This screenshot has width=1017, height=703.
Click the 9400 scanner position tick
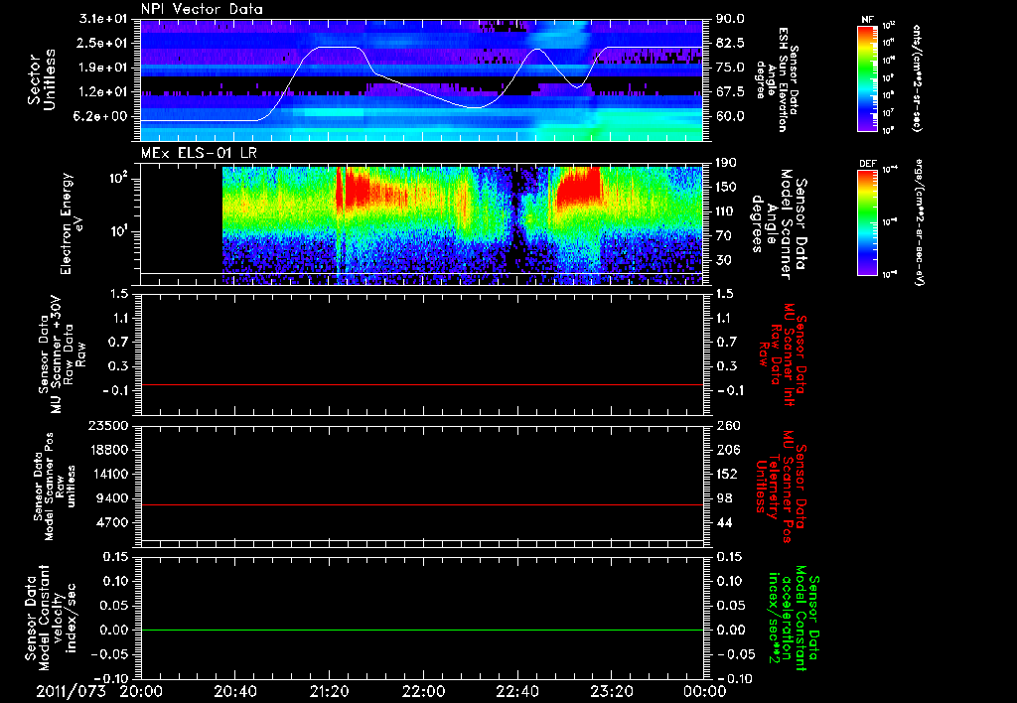point(114,498)
